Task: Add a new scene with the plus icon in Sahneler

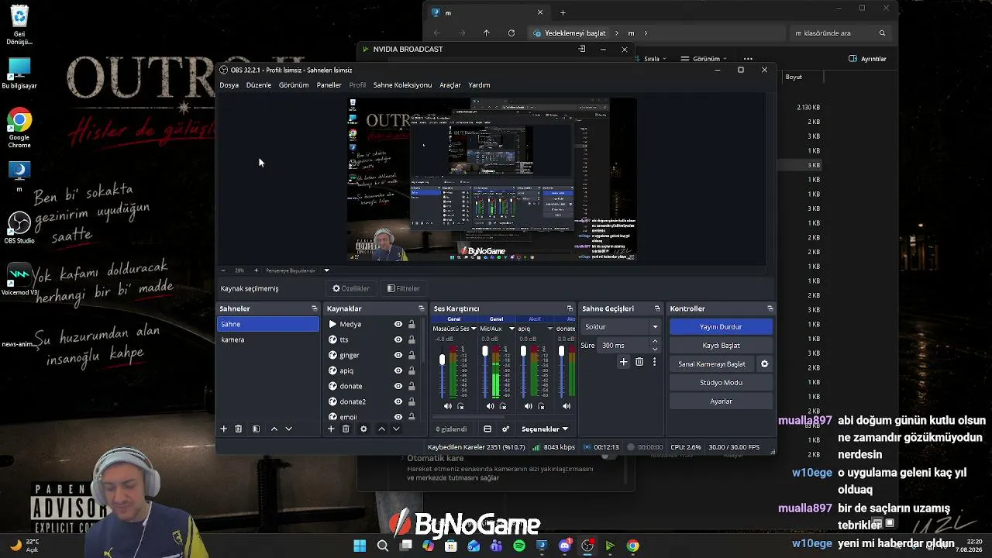Action: pos(224,429)
